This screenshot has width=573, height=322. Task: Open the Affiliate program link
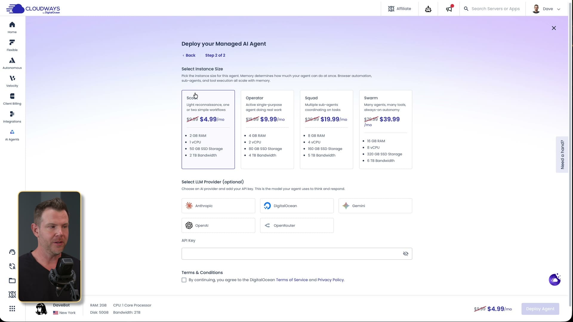[399, 9]
